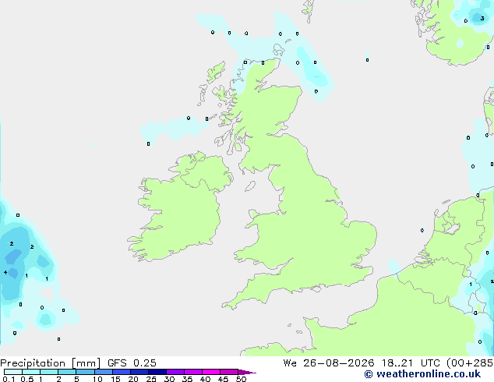Click the "(00+285" forecast offset text
Viewport: 494px width, 382px height.
pos(470,363)
